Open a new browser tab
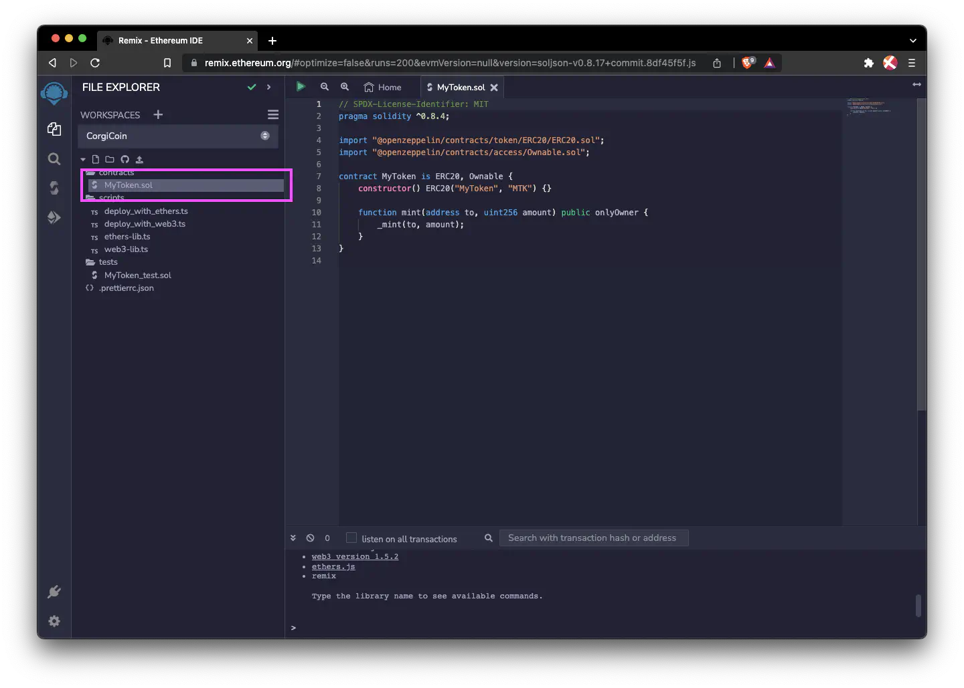This screenshot has height=688, width=964. point(272,41)
